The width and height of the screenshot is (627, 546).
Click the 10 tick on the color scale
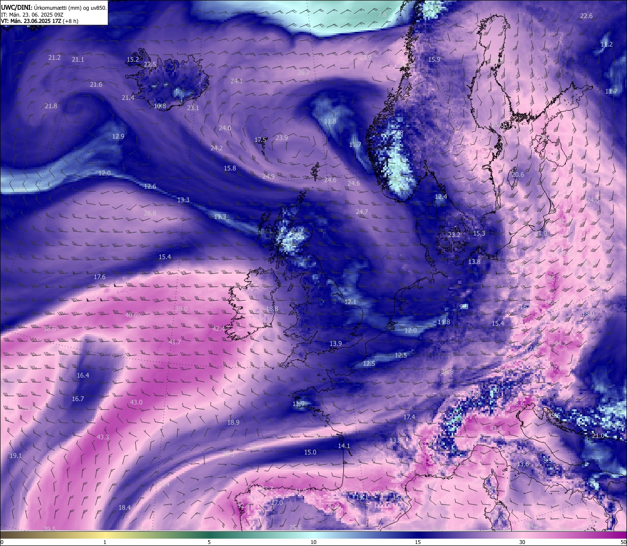coord(313,542)
